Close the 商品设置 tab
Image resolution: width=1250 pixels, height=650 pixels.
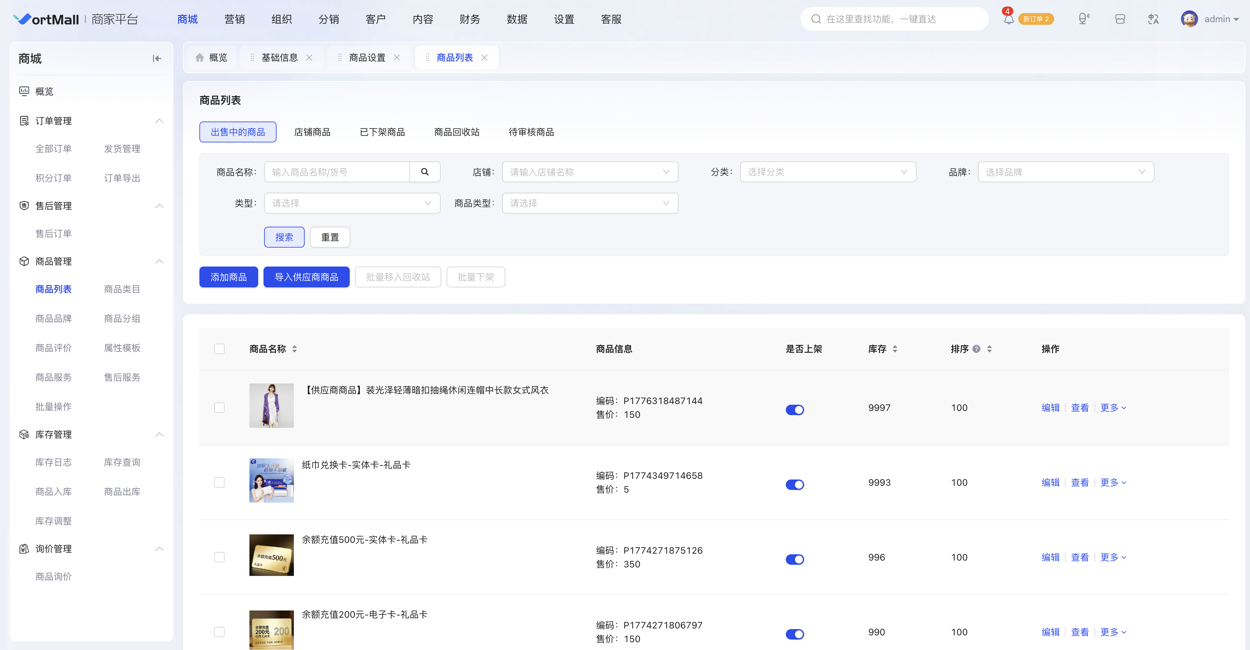397,58
